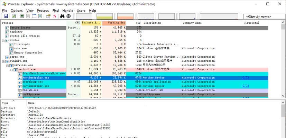Screen dimensions: 286x138
Task: Click the icon beside Memory Compression
Action: 11,53
